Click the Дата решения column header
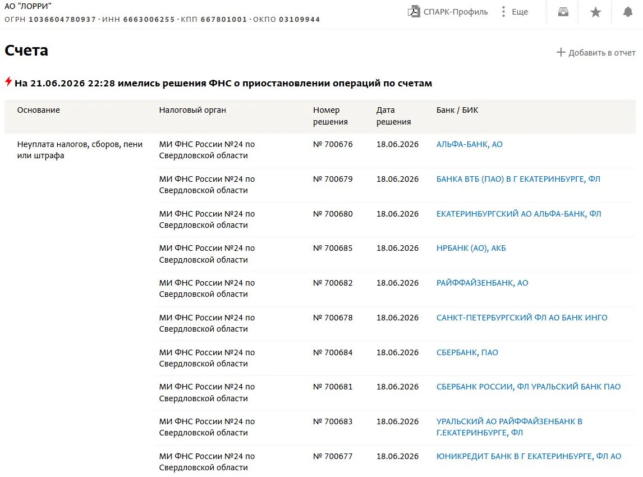 pyautogui.click(x=393, y=116)
